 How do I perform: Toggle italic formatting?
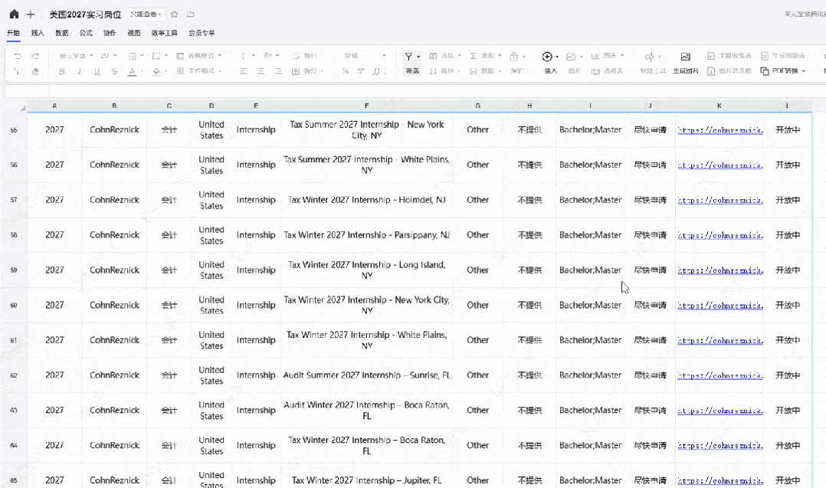79,71
